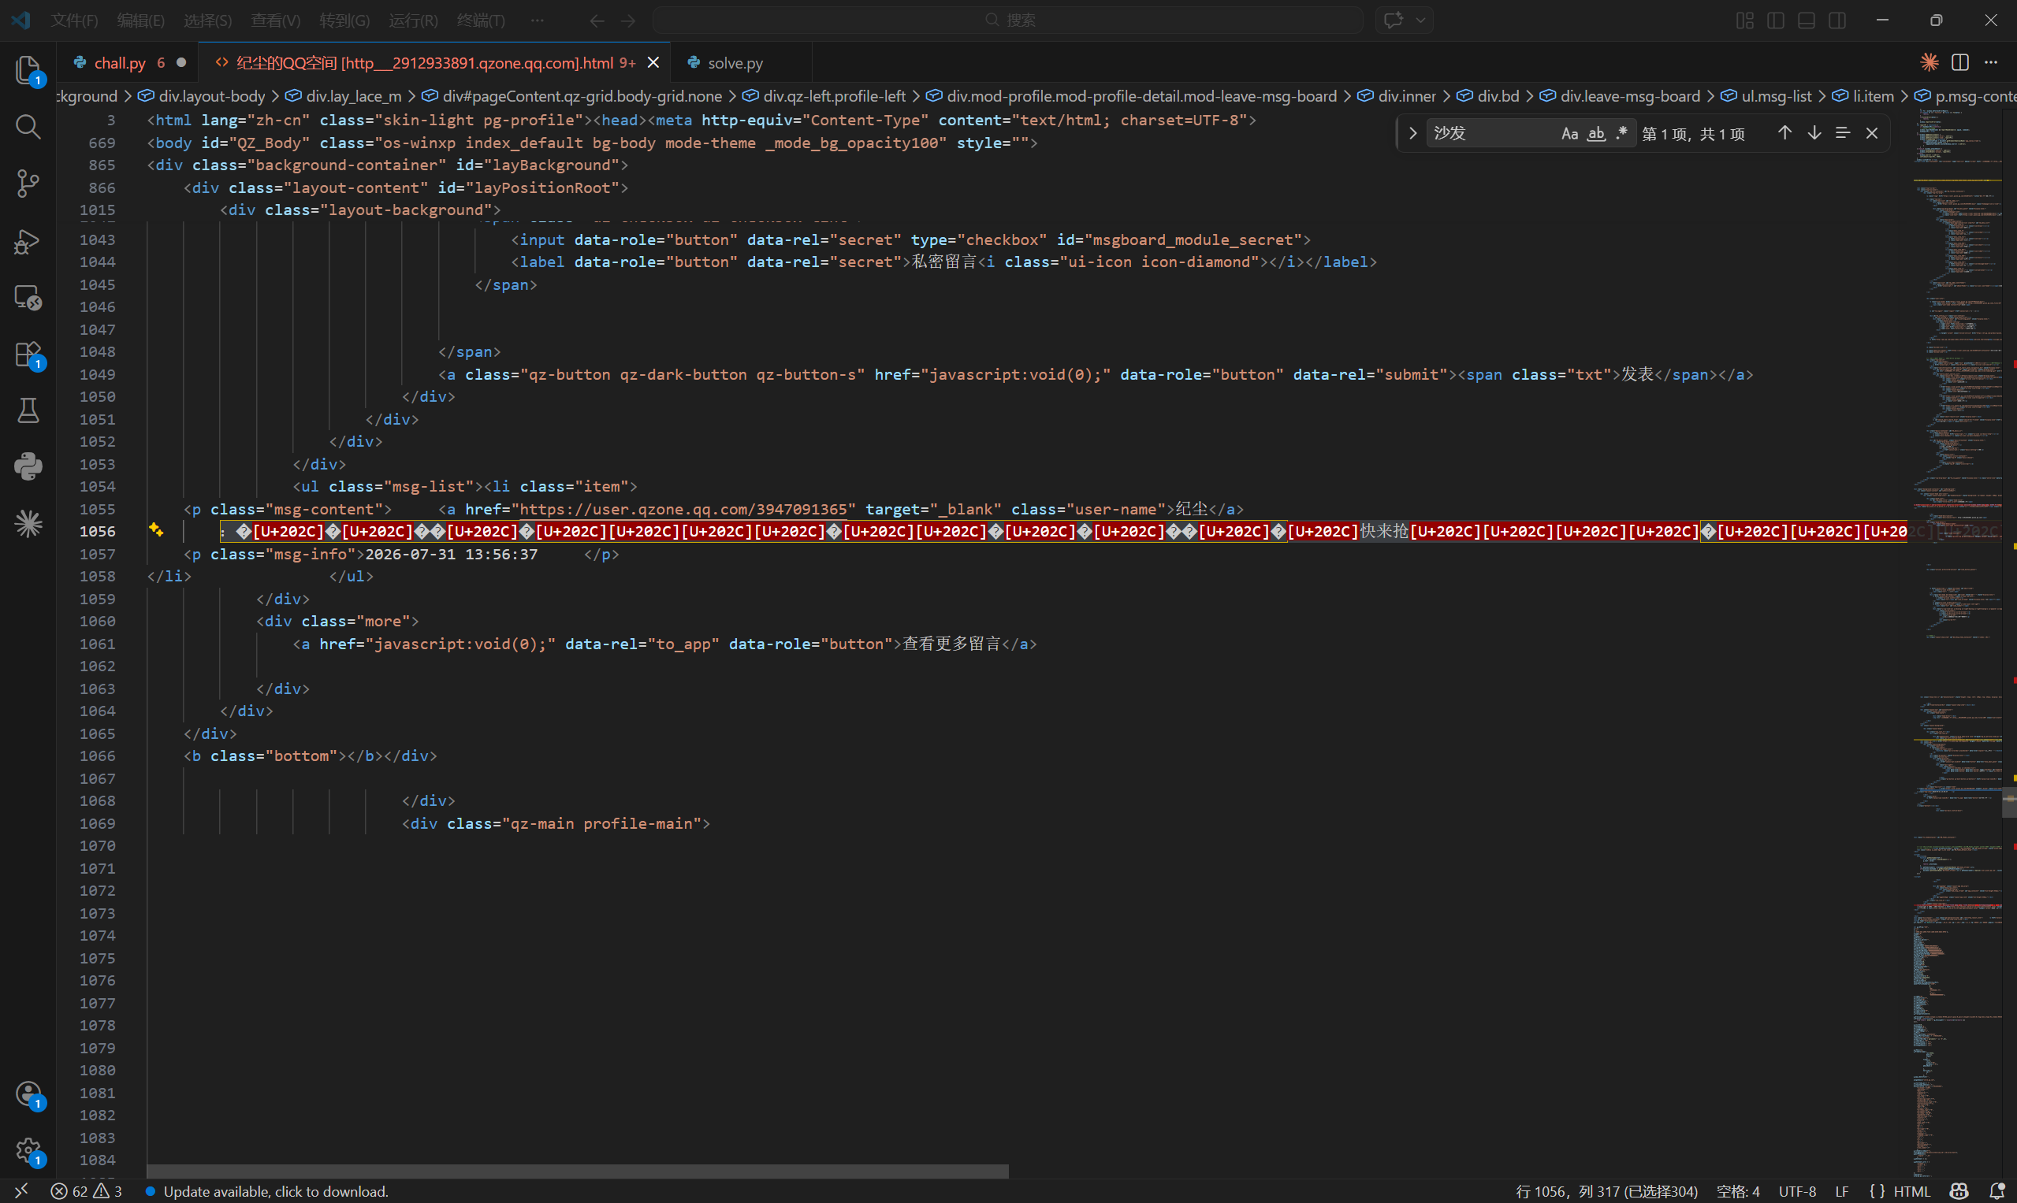Viewport: 2017px width, 1203px height.
Task: Toggle Find in Selection
Action: (x=1843, y=133)
